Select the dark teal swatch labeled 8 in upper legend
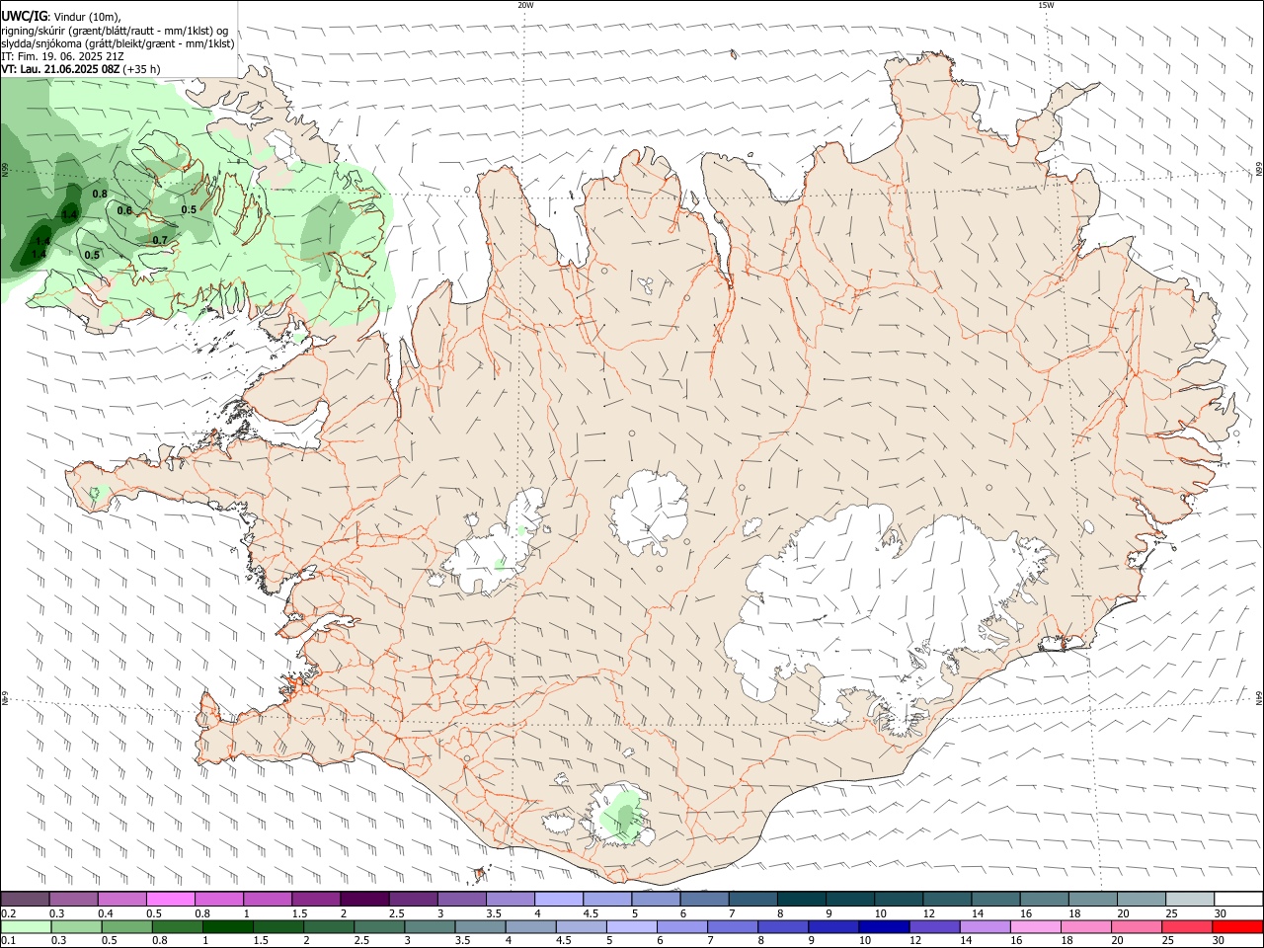Screen dimensions: 1264x948 801,899
